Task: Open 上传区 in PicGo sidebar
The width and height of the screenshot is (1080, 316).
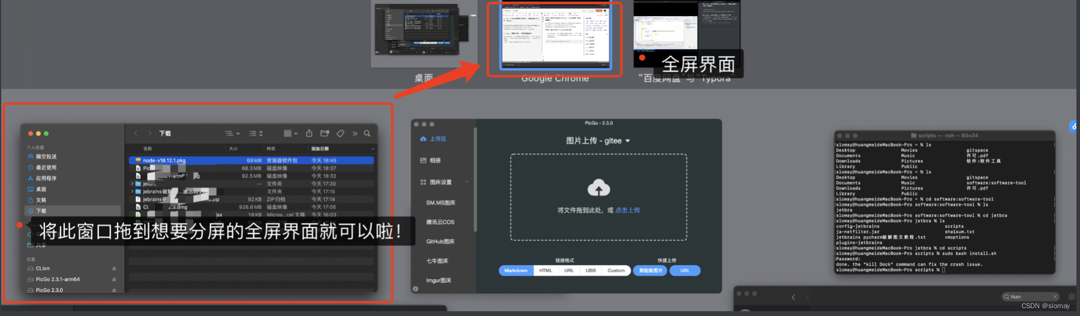Action: 433,139
